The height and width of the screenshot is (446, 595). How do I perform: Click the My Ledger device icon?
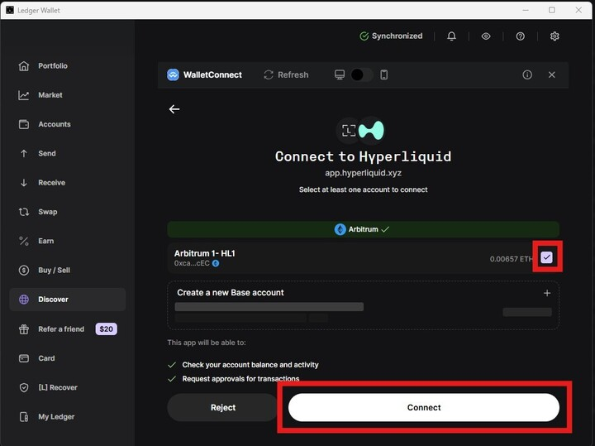pos(24,417)
